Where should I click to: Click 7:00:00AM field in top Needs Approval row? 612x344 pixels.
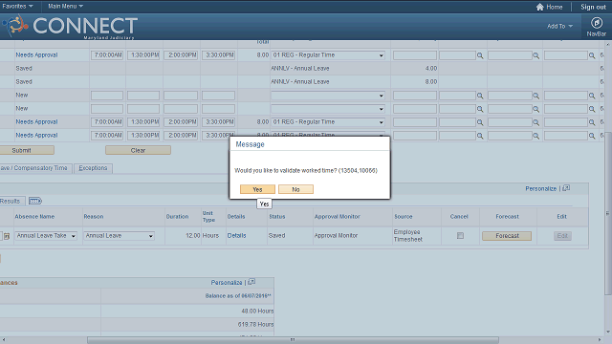107,55
